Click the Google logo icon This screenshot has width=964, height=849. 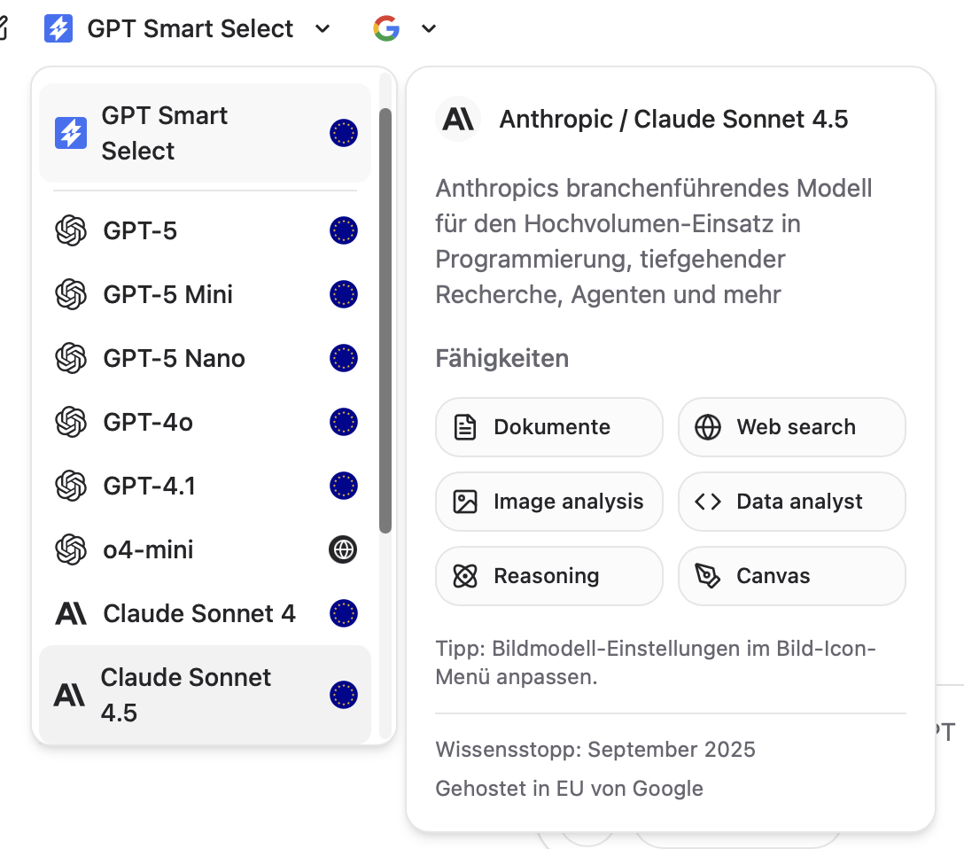(x=386, y=28)
